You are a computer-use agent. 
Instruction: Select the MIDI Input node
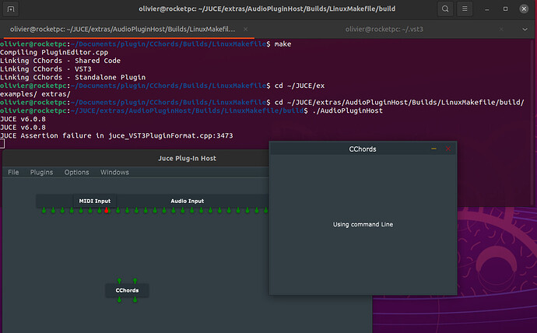pyautogui.click(x=95, y=201)
